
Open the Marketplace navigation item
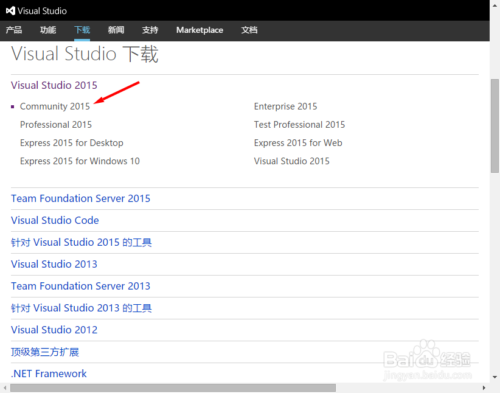click(x=200, y=30)
